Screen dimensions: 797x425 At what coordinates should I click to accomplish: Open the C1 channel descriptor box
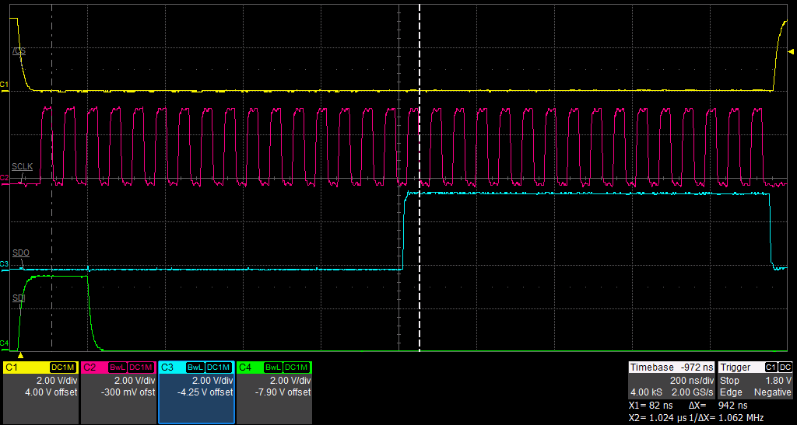(x=40, y=392)
